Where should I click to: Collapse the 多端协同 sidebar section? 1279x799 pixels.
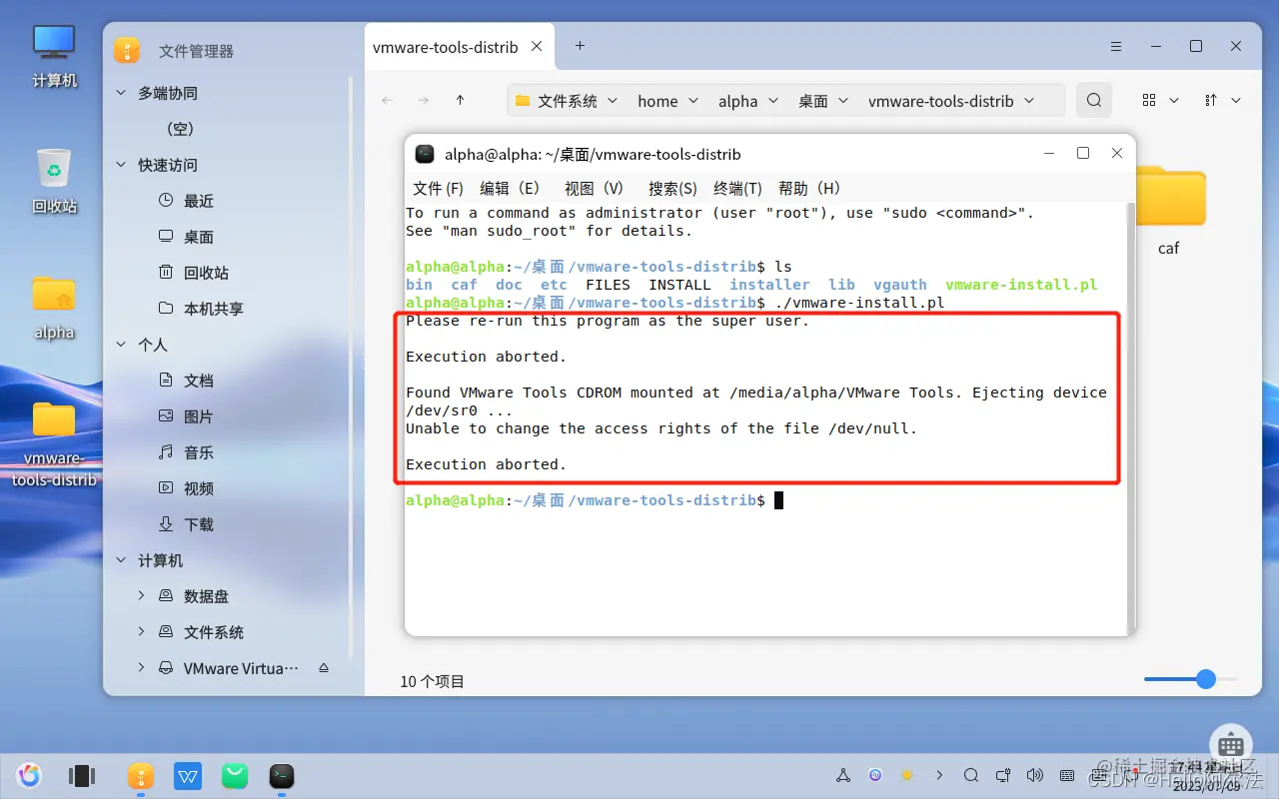point(121,93)
